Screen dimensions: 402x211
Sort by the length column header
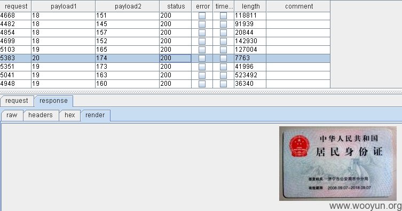(x=250, y=6)
